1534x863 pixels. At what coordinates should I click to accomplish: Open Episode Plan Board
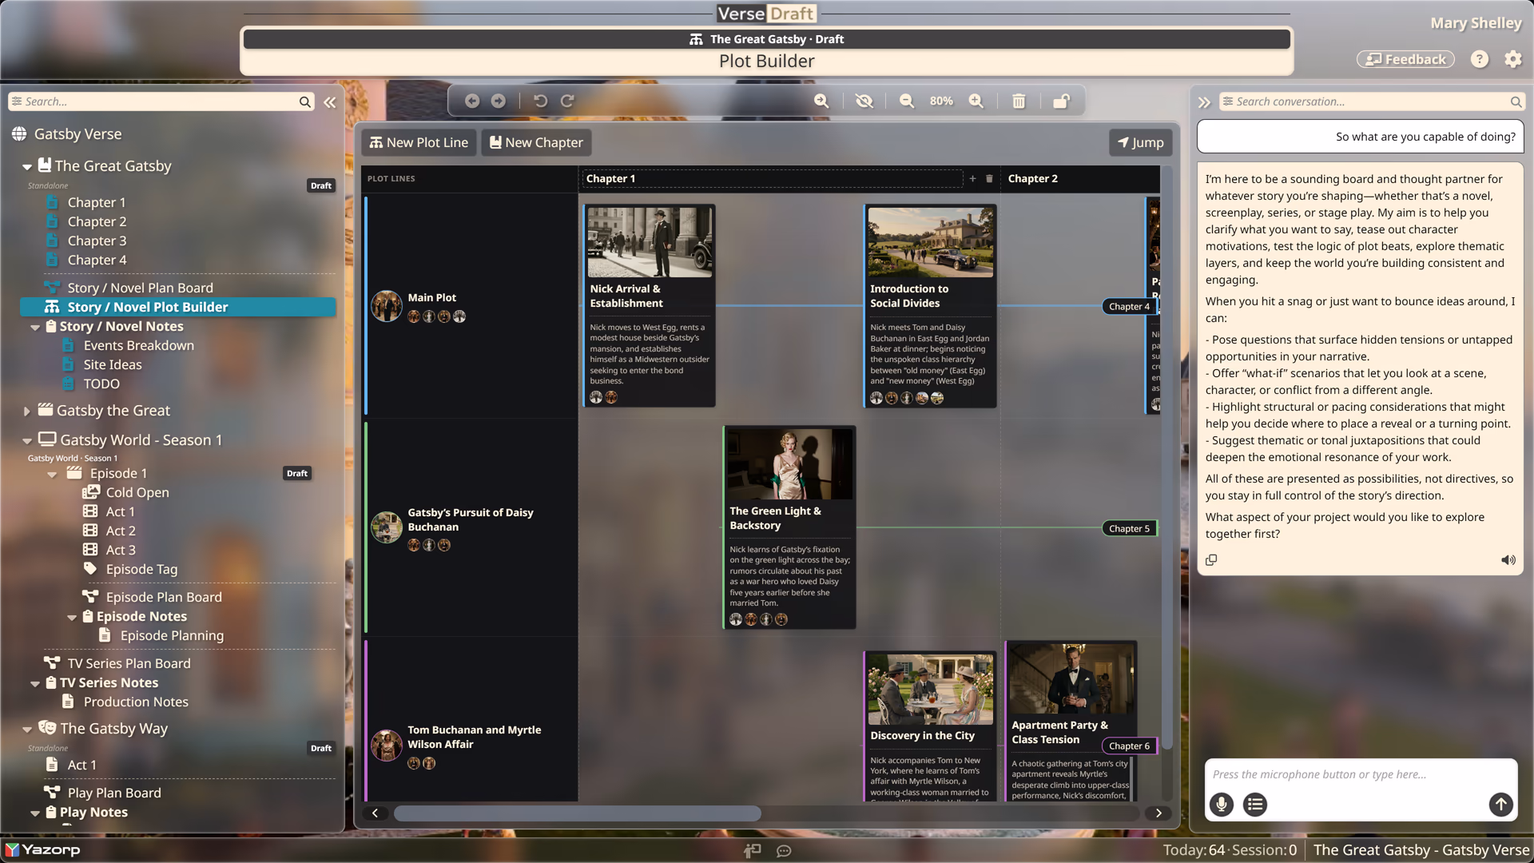164,597
